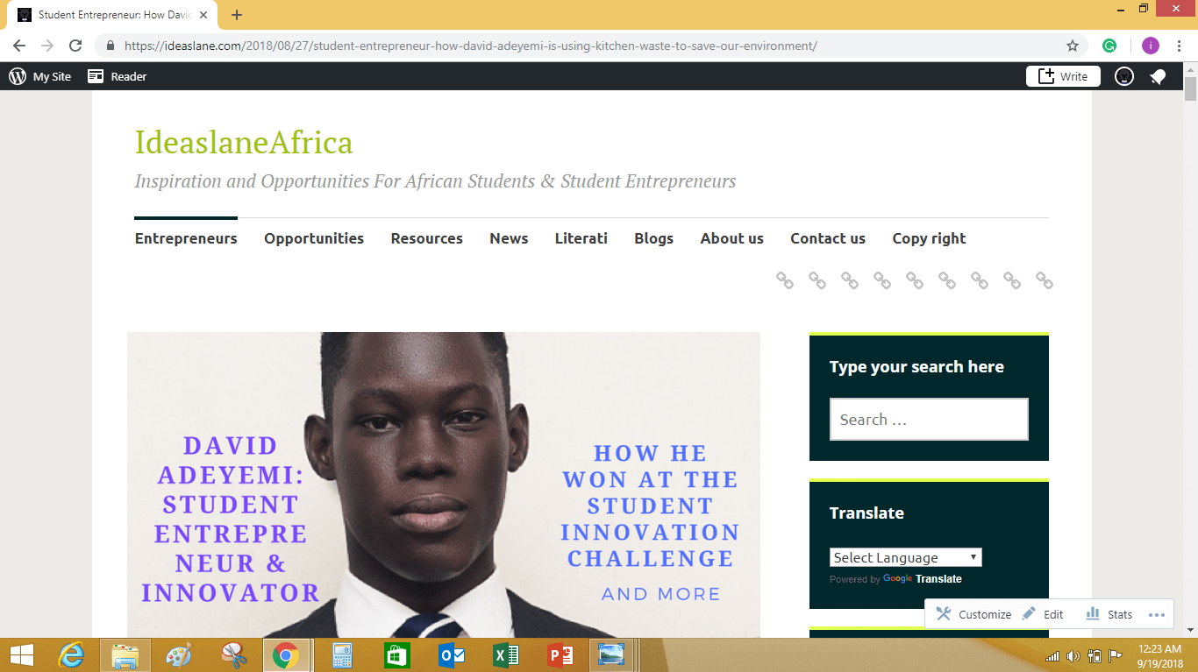Screen dimensions: 1198x672
Task: Go to the Blogs menu item
Action: [x=654, y=238]
